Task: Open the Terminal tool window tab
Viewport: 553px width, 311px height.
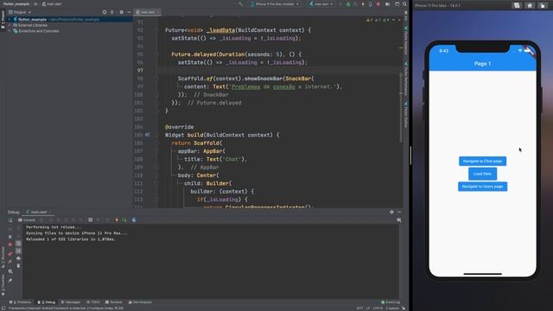Action: (x=113, y=302)
